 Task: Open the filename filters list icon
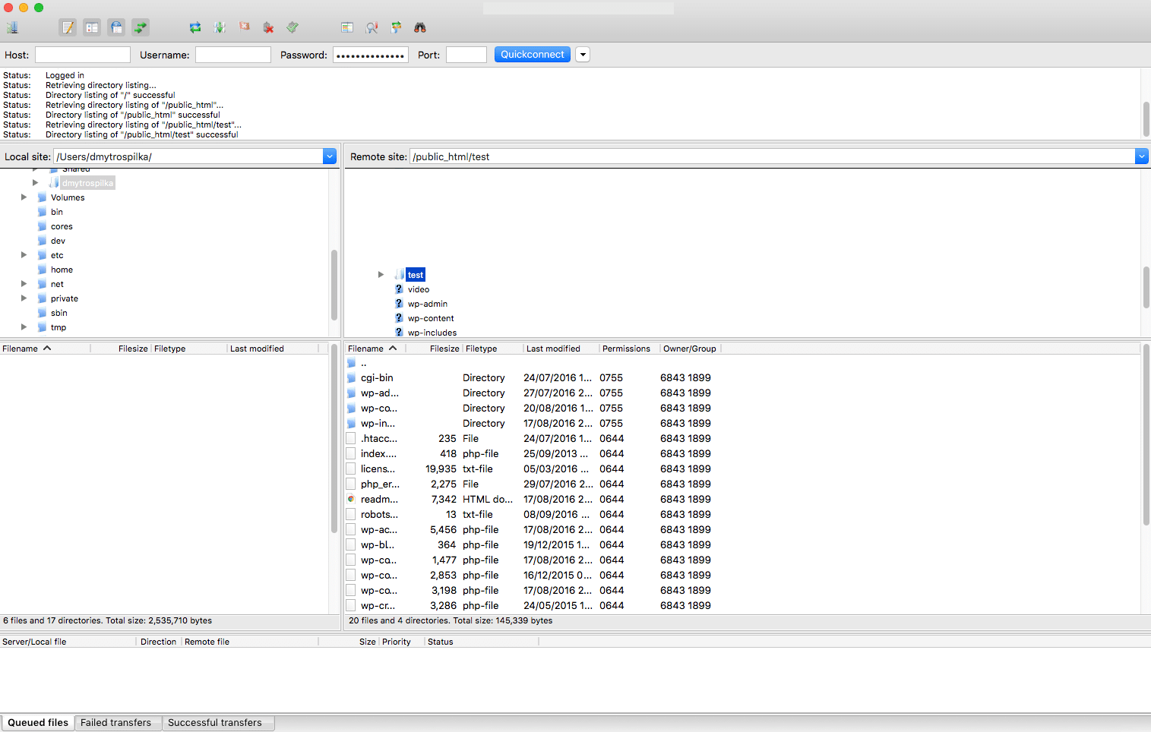click(347, 27)
